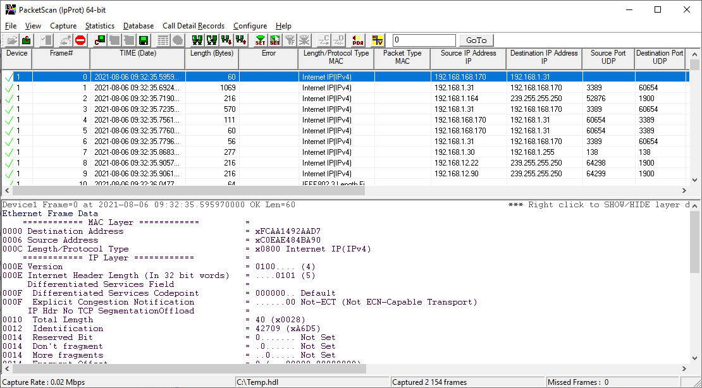Click the Total Length 40 (x0028) line
Image resolution: width=702 pixels, height=388 pixels.
click(x=154, y=320)
